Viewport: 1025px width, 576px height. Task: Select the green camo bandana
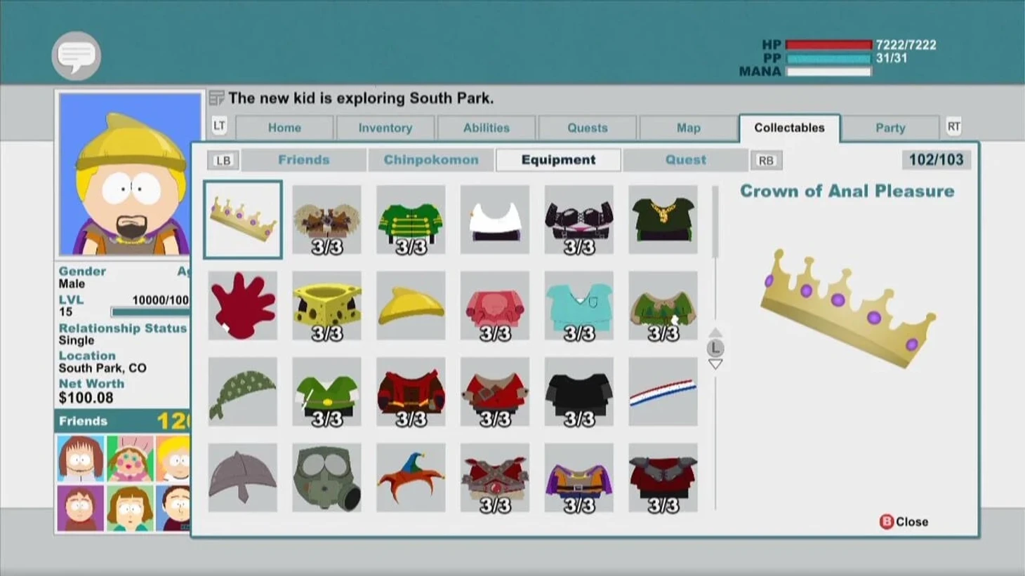click(x=243, y=391)
